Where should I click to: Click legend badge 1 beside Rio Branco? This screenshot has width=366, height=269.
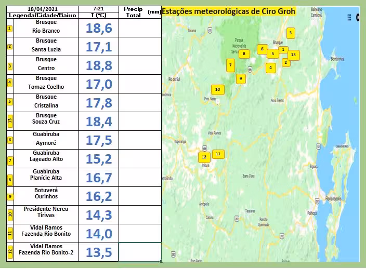9,28
